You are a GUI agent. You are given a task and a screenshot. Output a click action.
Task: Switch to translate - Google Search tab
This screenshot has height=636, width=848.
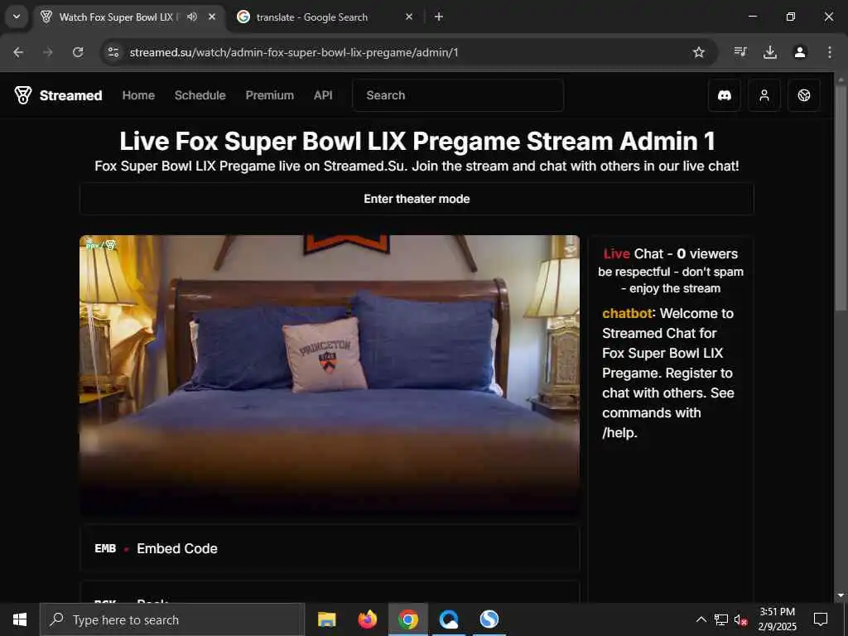(x=325, y=17)
